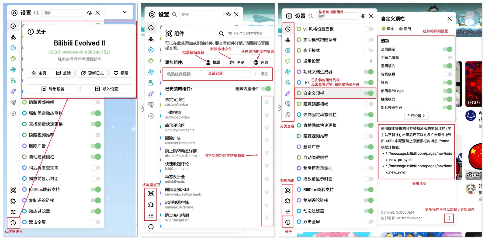The height and width of the screenshot is (240, 485).
Task: Turn off the 隐藏内置组件 switch
Action: pyautogui.click(x=266, y=89)
